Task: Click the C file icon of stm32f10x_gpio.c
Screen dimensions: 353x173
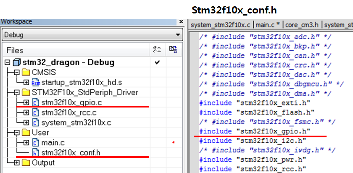Action: pyautogui.click(x=35, y=102)
